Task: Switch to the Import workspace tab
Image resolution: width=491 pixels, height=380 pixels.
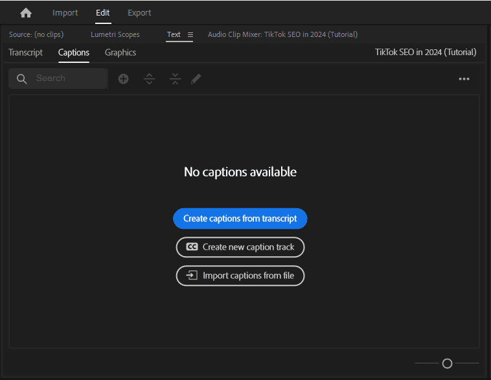Action: (65, 13)
